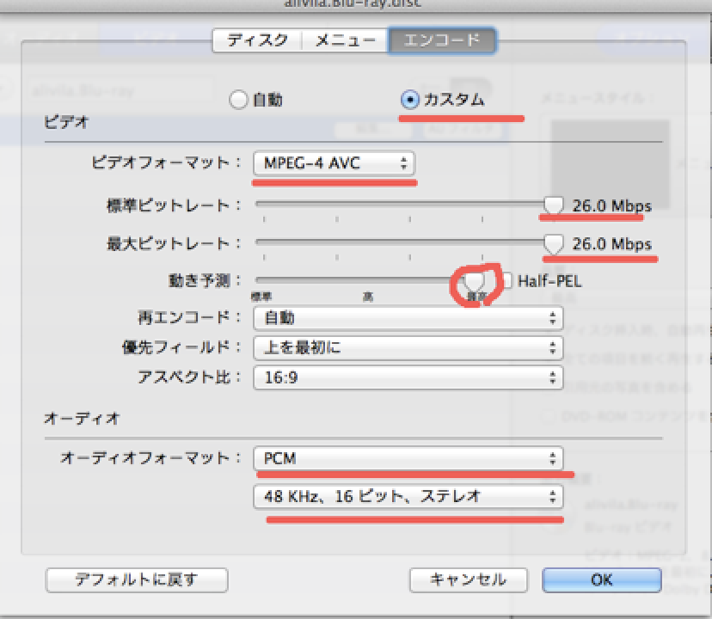The width and height of the screenshot is (712, 619).
Task: Click the 動き予測: label
Action: coord(205,280)
